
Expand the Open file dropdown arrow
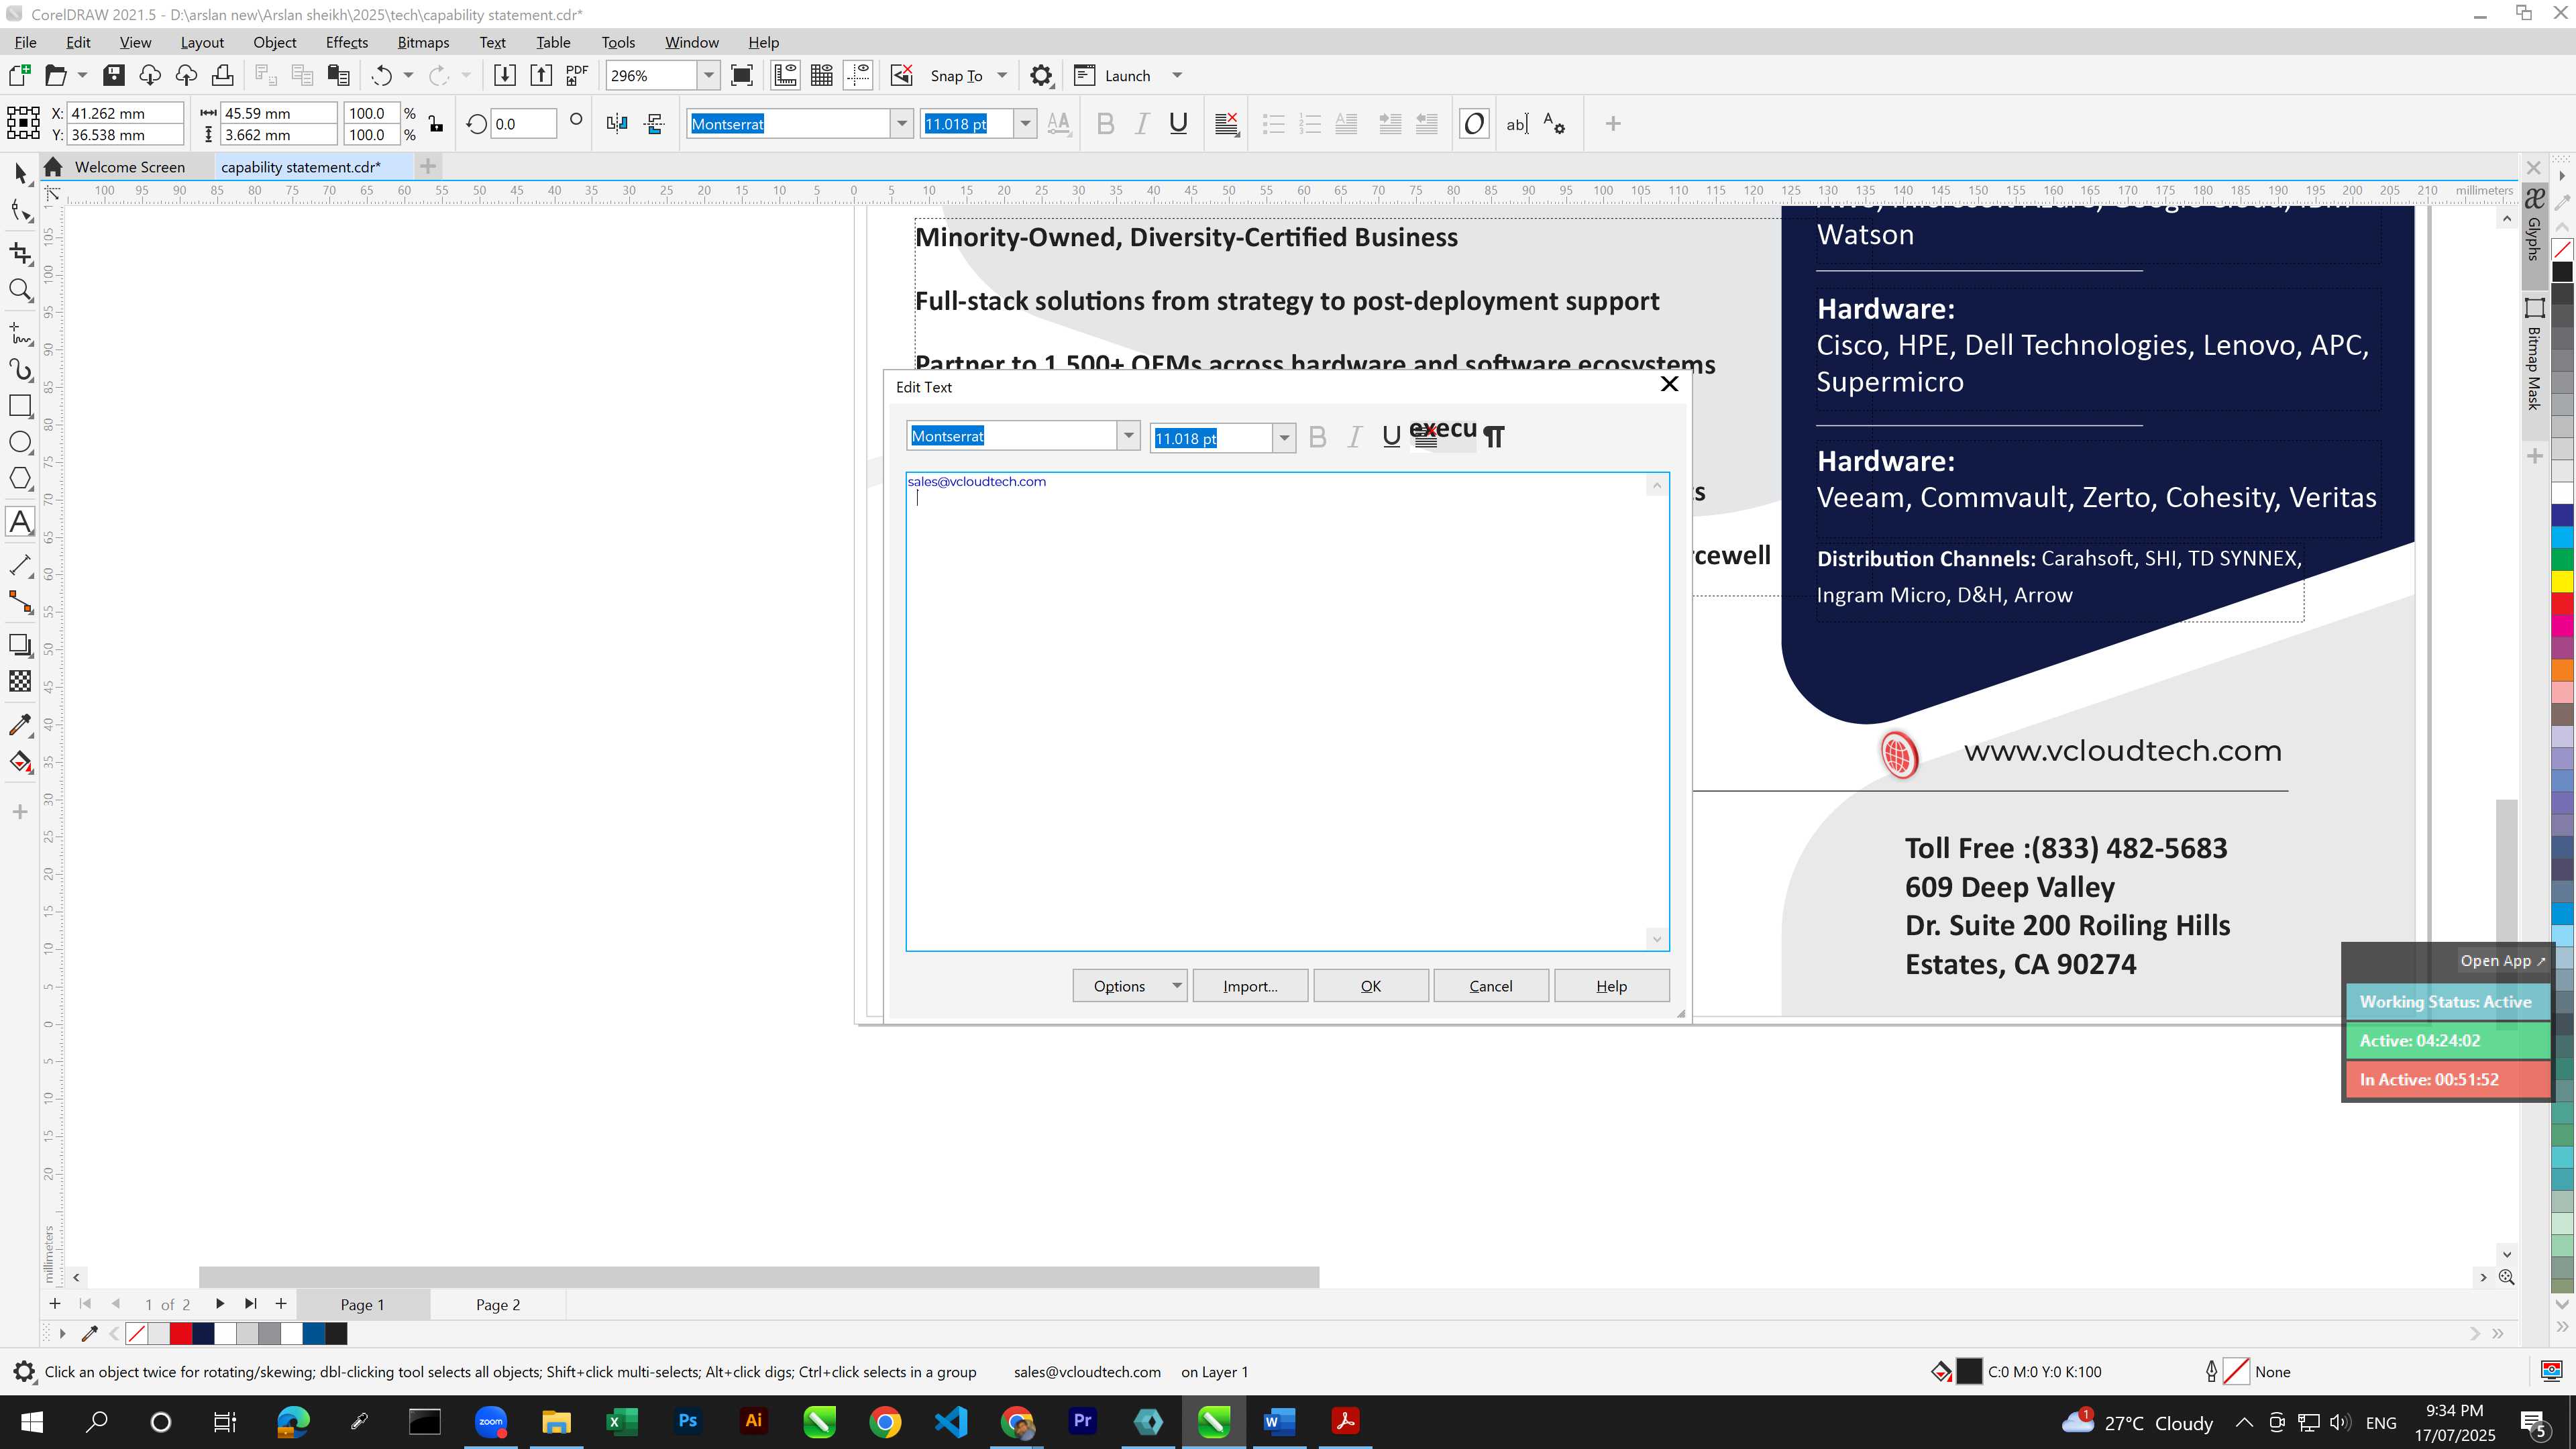tap(82, 75)
